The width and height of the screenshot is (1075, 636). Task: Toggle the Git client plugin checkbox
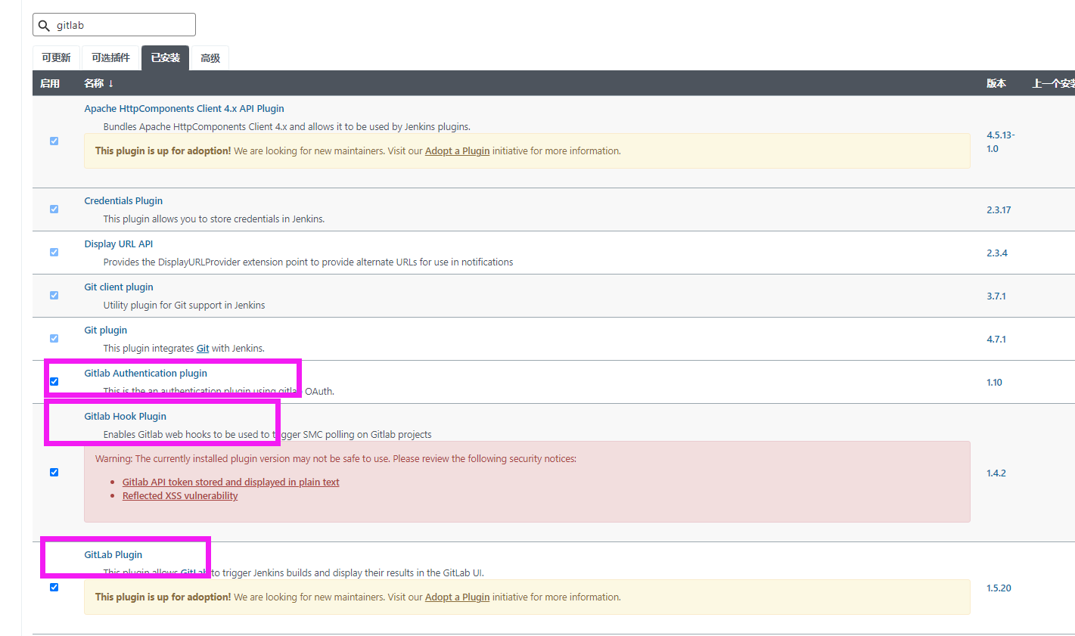point(54,296)
